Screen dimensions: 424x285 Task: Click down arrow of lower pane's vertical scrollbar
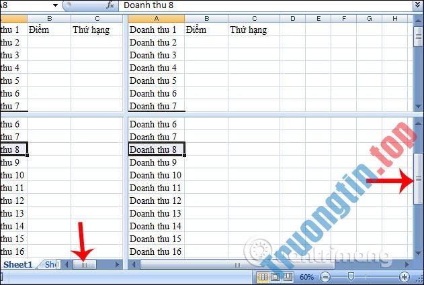[x=418, y=253]
